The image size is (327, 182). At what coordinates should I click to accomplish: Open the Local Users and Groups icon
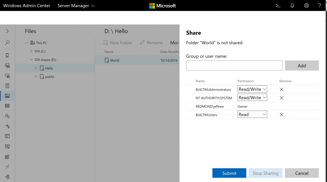(x=7, y=116)
